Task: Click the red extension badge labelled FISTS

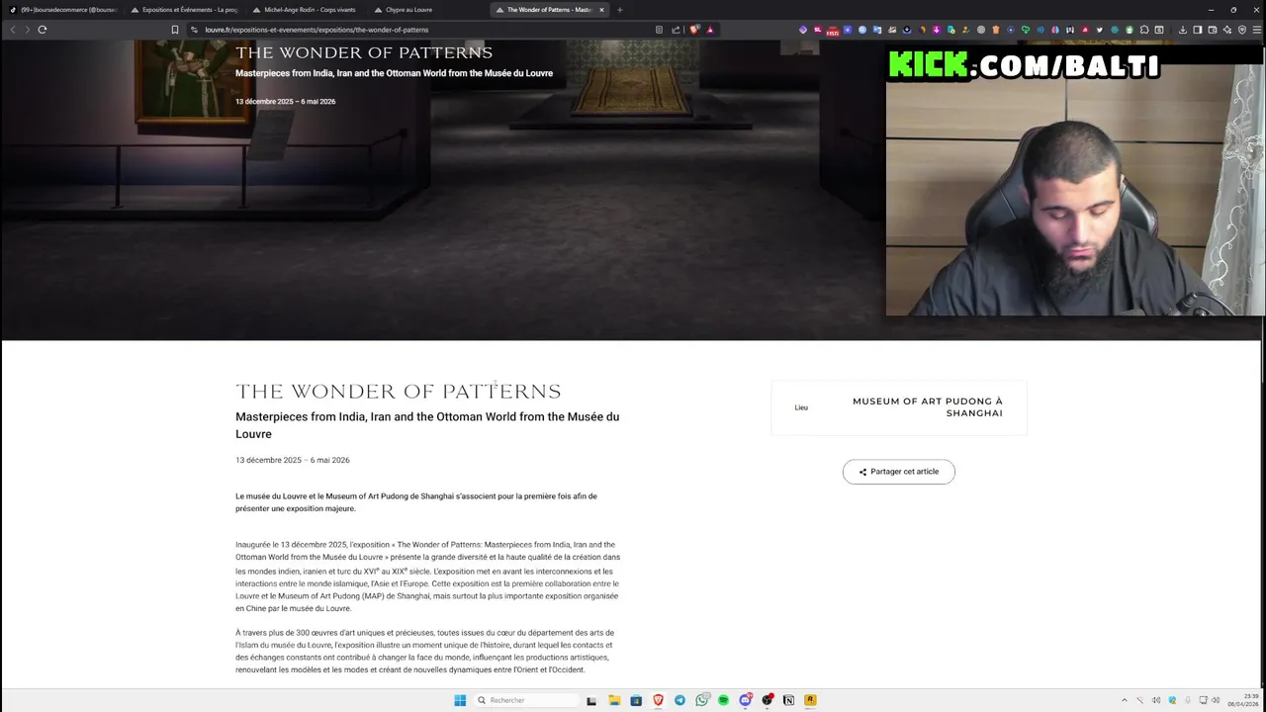Action: [x=833, y=31]
